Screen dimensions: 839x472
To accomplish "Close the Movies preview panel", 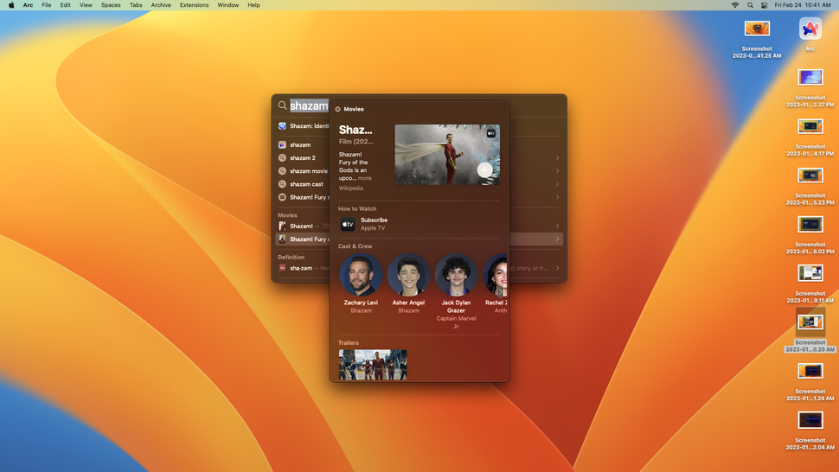I will pos(337,109).
